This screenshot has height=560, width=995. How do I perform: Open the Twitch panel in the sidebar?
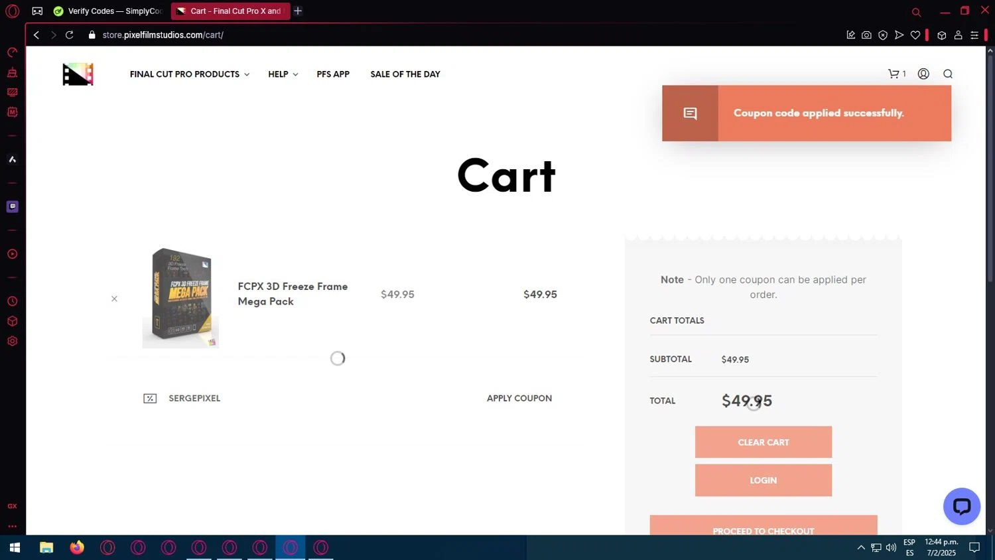(12, 206)
